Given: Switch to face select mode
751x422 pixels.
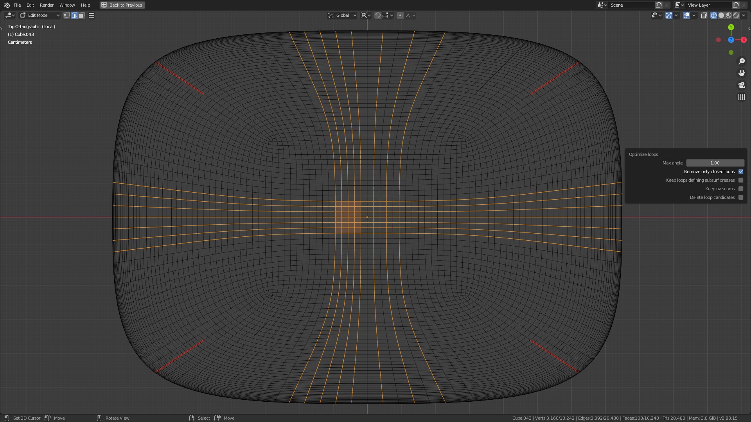Looking at the screenshot, I should pyautogui.click(x=81, y=15).
